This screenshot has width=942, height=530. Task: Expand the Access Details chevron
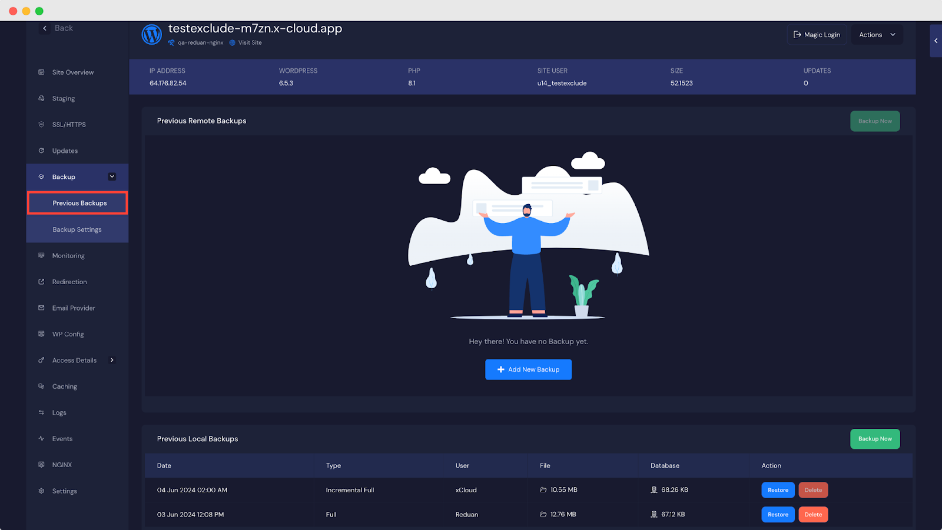click(112, 360)
